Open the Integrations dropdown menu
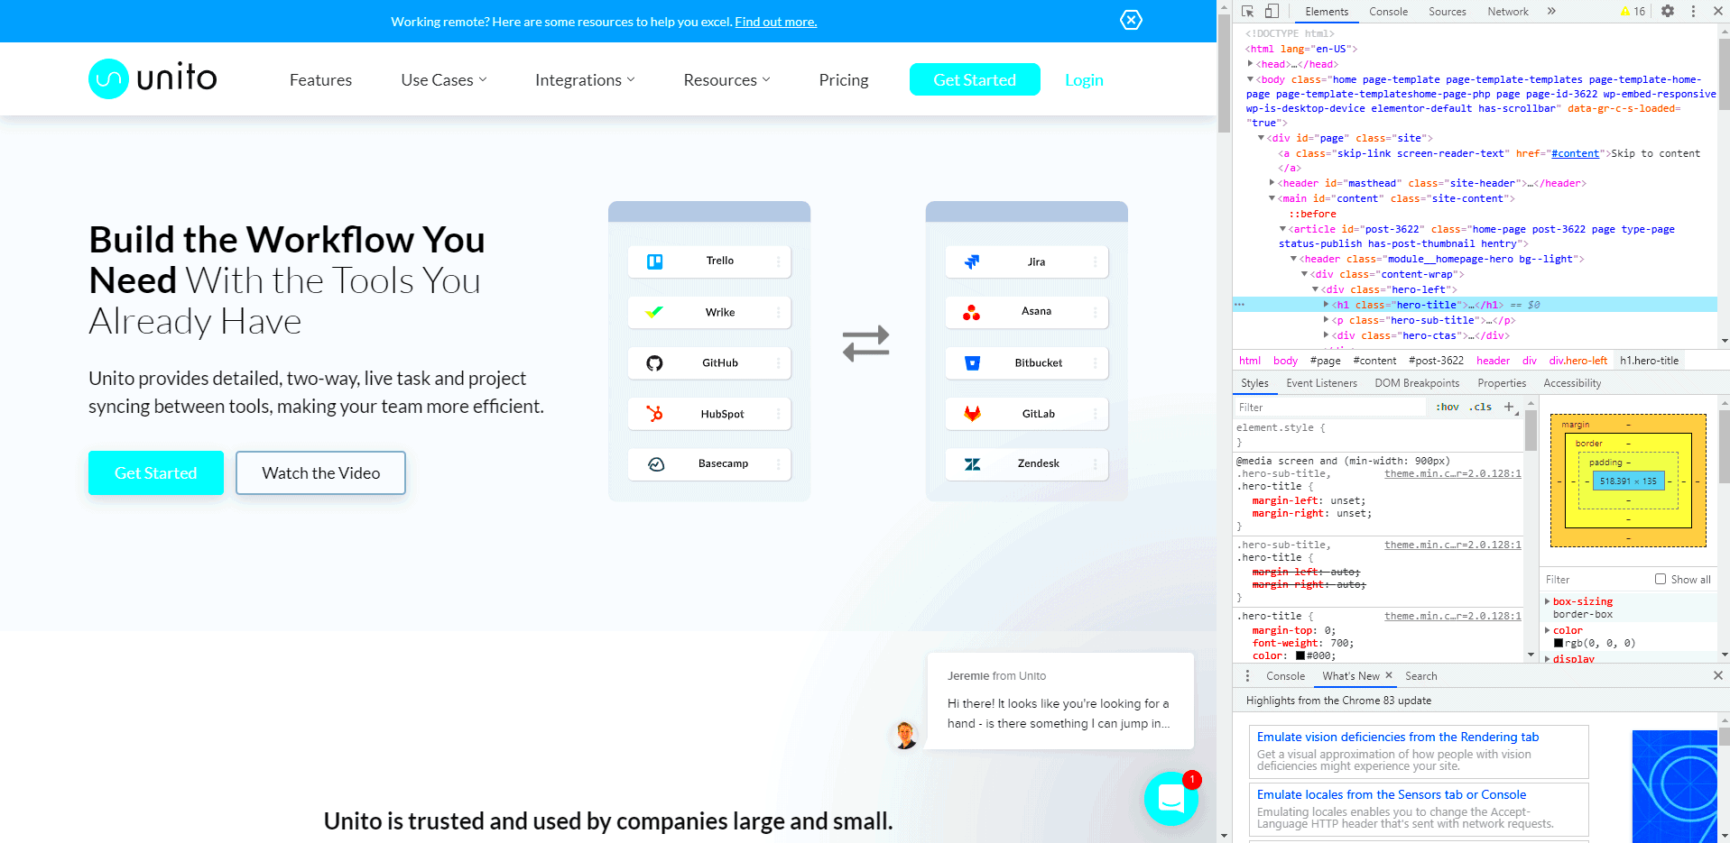The height and width of the screenshot is (843, 1730). 585,80
